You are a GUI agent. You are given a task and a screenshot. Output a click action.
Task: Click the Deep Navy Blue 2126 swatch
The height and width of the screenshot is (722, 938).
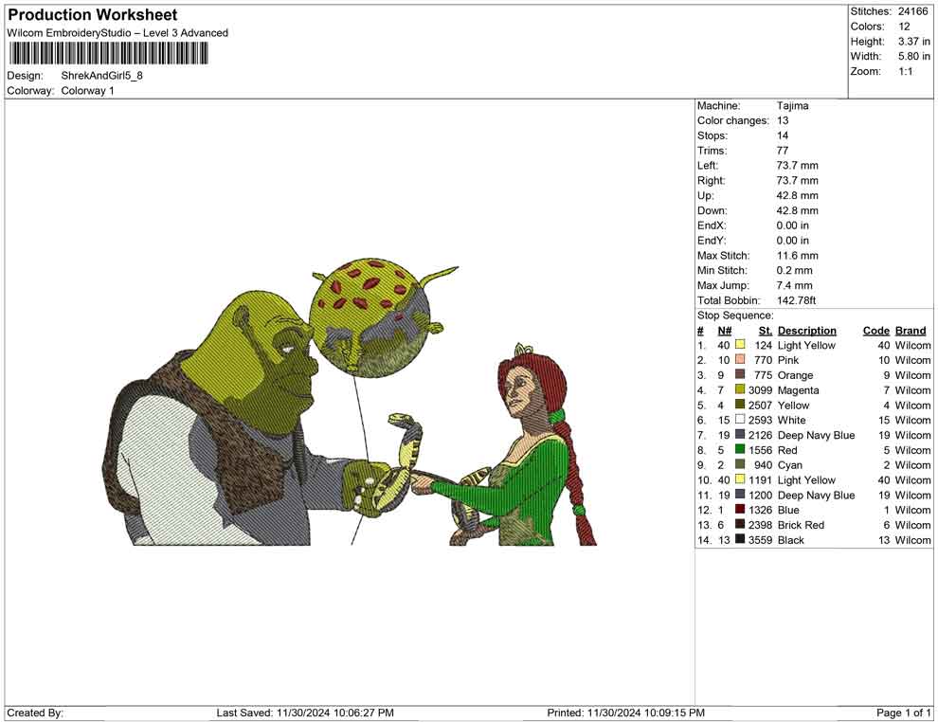(740, 434)
